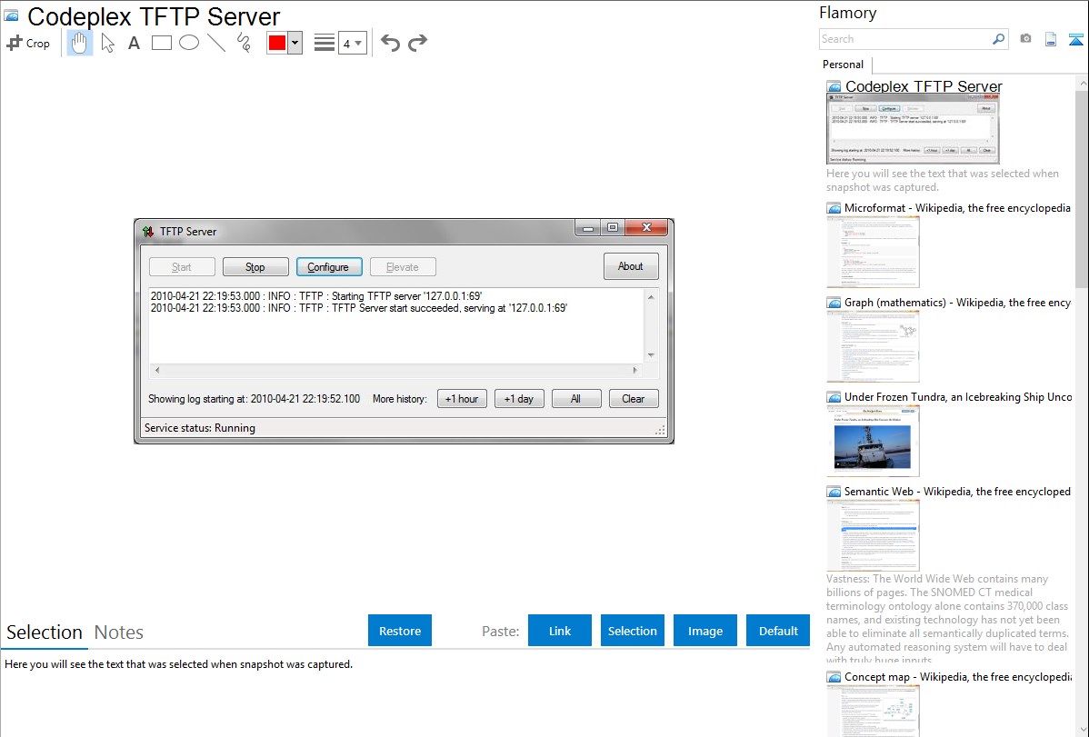Click the search magnifier icon

(x=999, y=39)
